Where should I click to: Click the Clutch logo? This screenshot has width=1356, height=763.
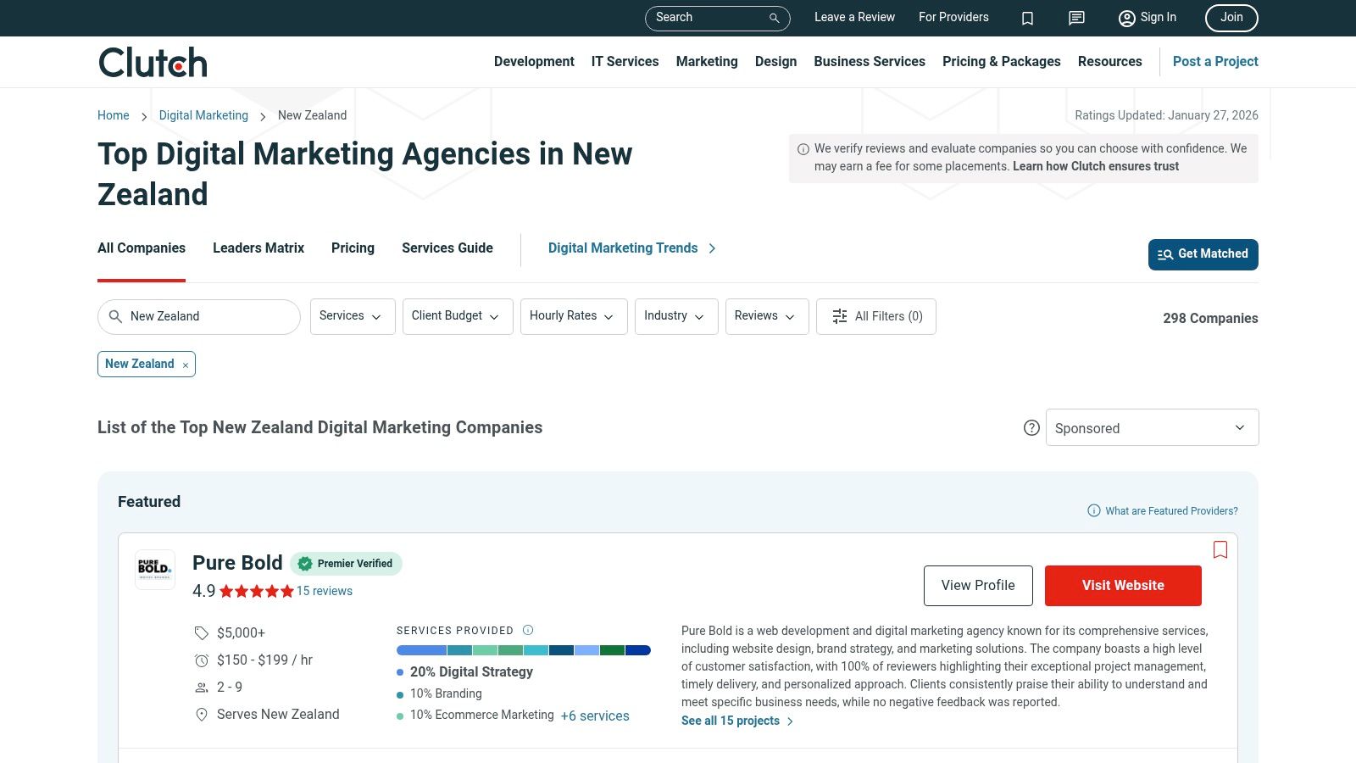pyautogui.click(x=152, y=61)
